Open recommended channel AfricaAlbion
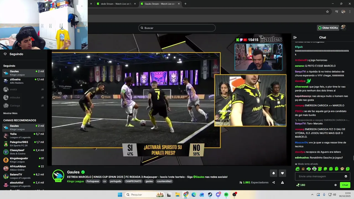 tap(24, 168)
